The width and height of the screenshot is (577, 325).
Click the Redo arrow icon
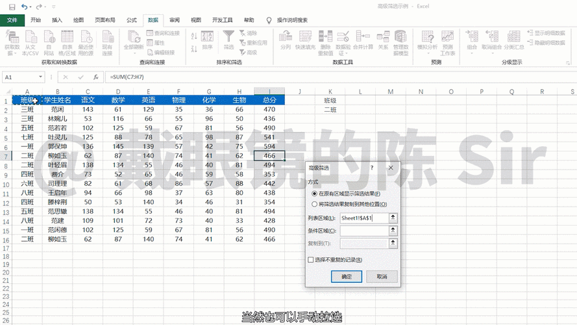click(x=39, y=6)
